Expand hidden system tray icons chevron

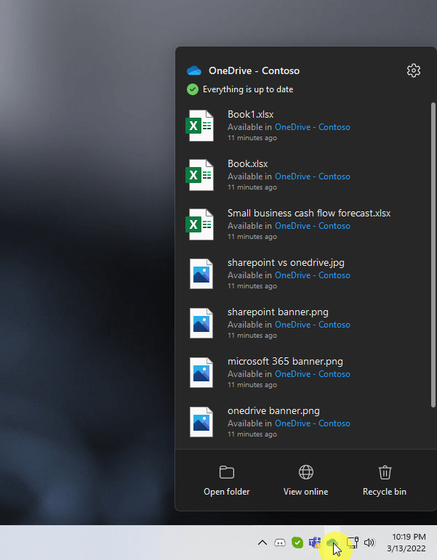pos(262,543)
